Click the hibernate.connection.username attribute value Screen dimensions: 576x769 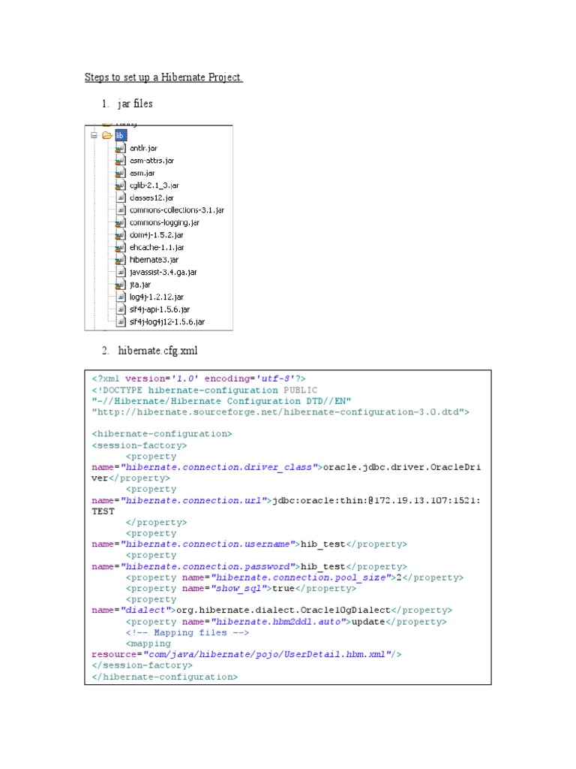(x=208, y=544)
